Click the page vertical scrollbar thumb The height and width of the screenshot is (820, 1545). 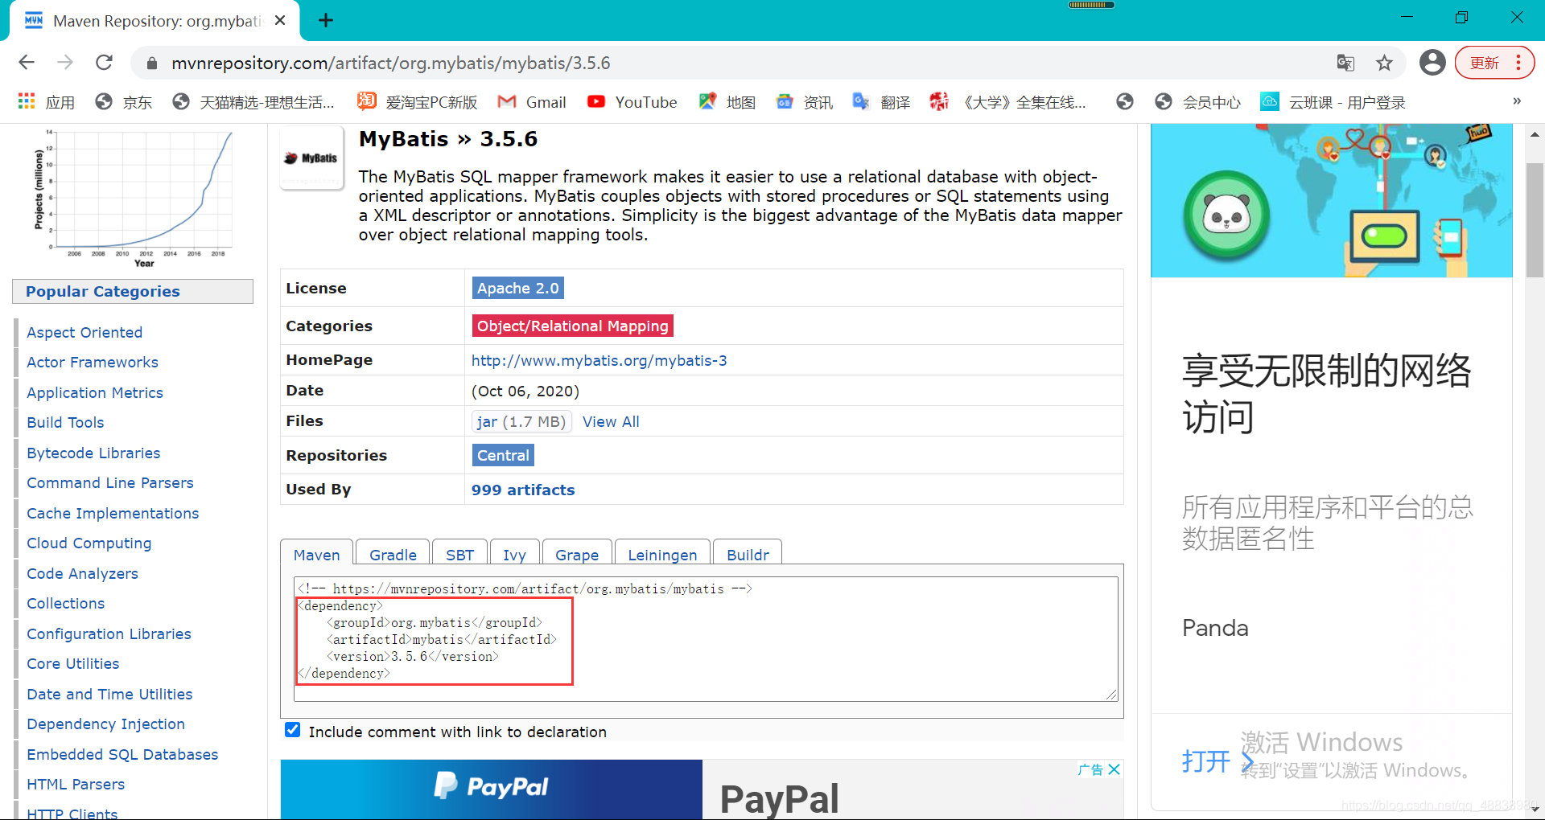pos(1535,219)
